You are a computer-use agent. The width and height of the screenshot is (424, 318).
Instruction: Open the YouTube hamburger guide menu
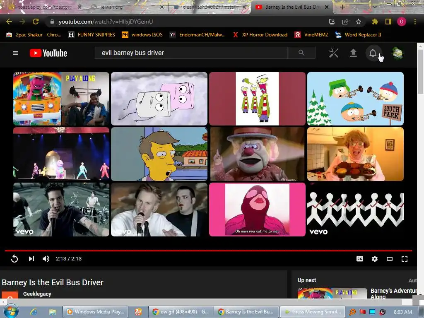pyautogui.click(x=15, y=53)
